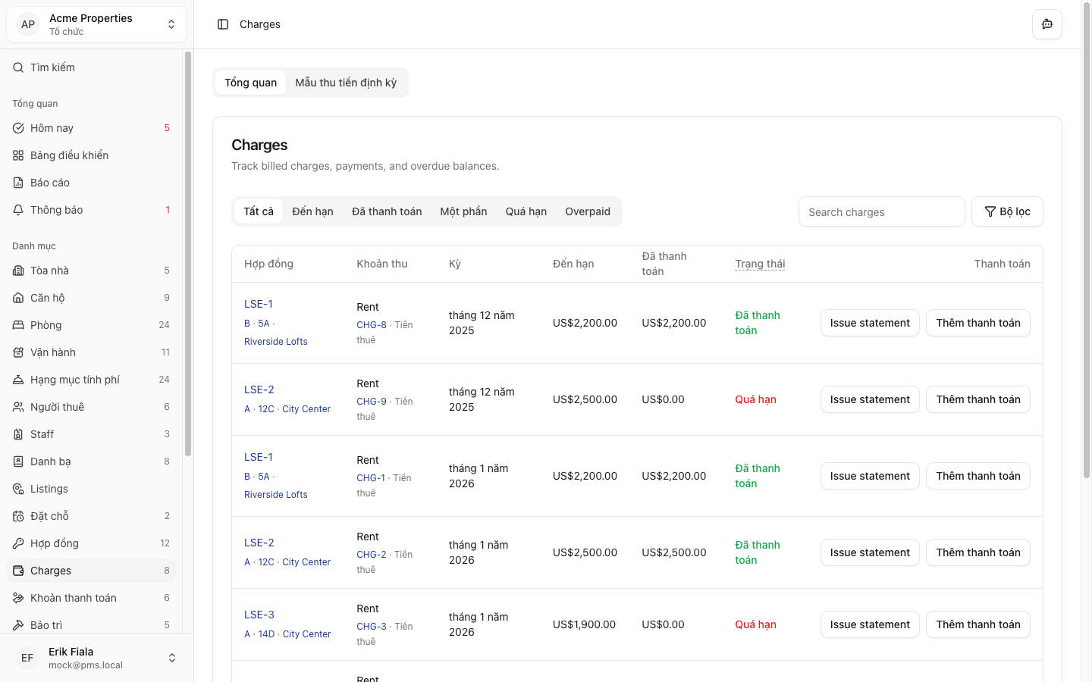Open Báo cáo reports page

pos(50,183)
